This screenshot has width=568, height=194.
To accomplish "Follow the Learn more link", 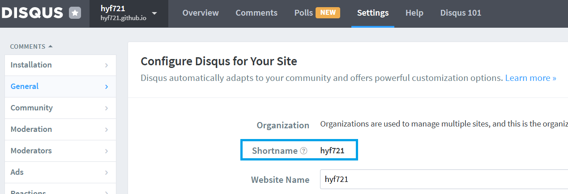I will coord(530,78).
